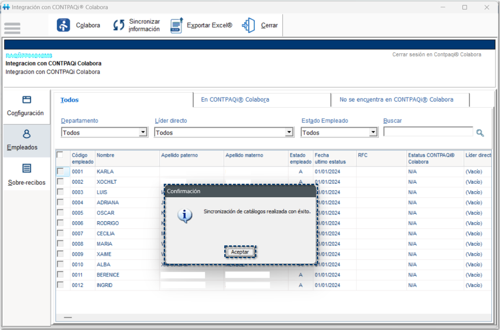
Task: Toggle the select-all header checkbox
Action: coord(60,155)
